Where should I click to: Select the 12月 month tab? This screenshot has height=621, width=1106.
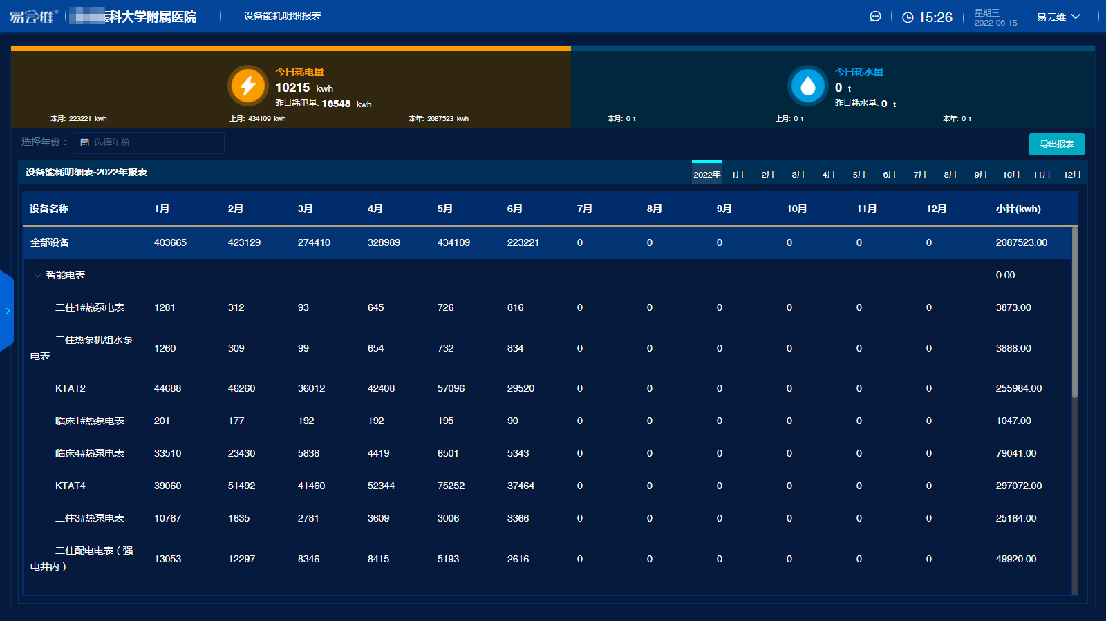click(x=1071, y=174)
